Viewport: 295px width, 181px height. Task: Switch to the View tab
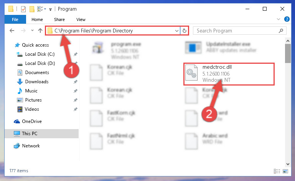[81, 19]
